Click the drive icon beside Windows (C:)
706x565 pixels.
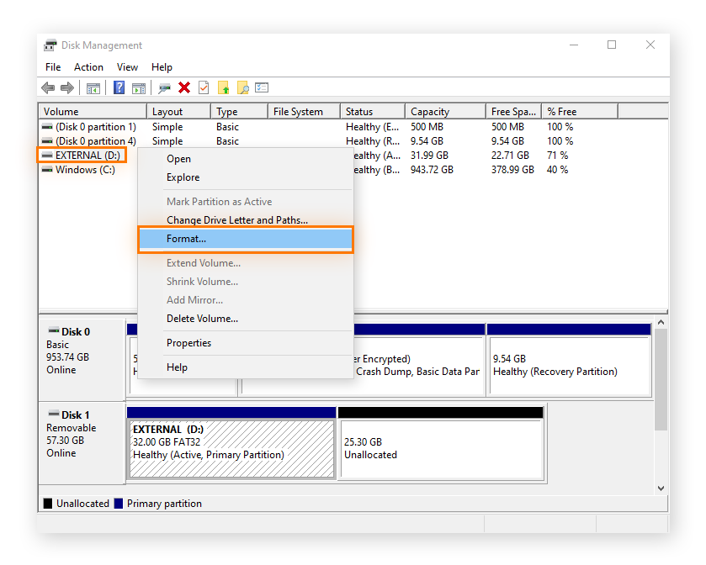coord(47,170)
